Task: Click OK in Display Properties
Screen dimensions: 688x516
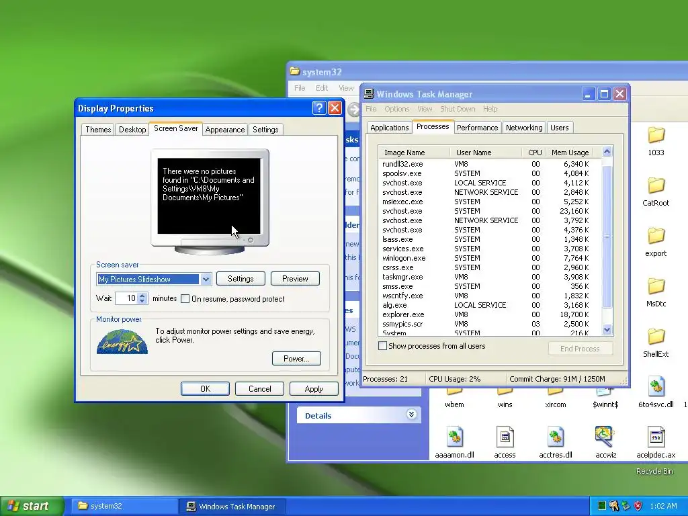Action: (205, 389)
